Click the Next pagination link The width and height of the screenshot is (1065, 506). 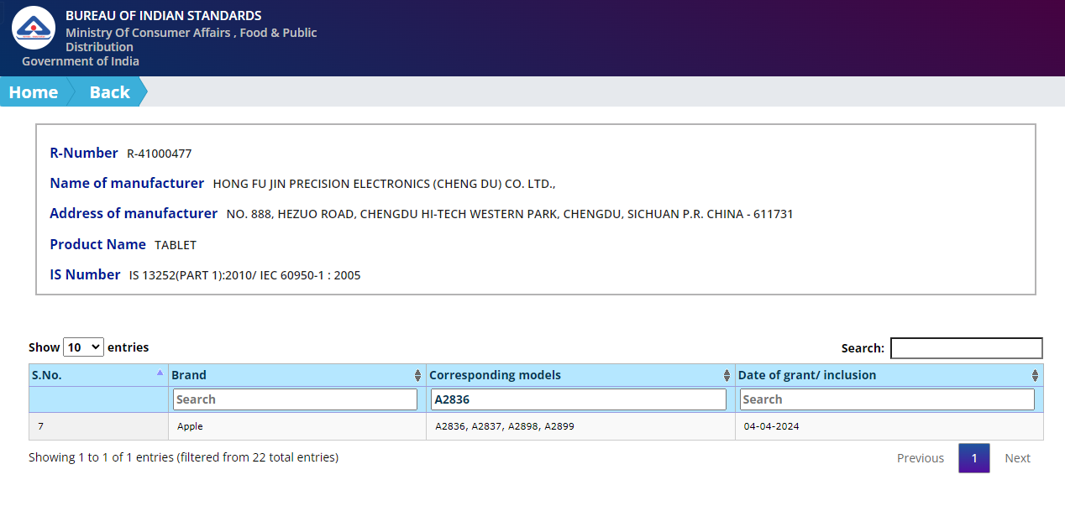[1017, 458]
